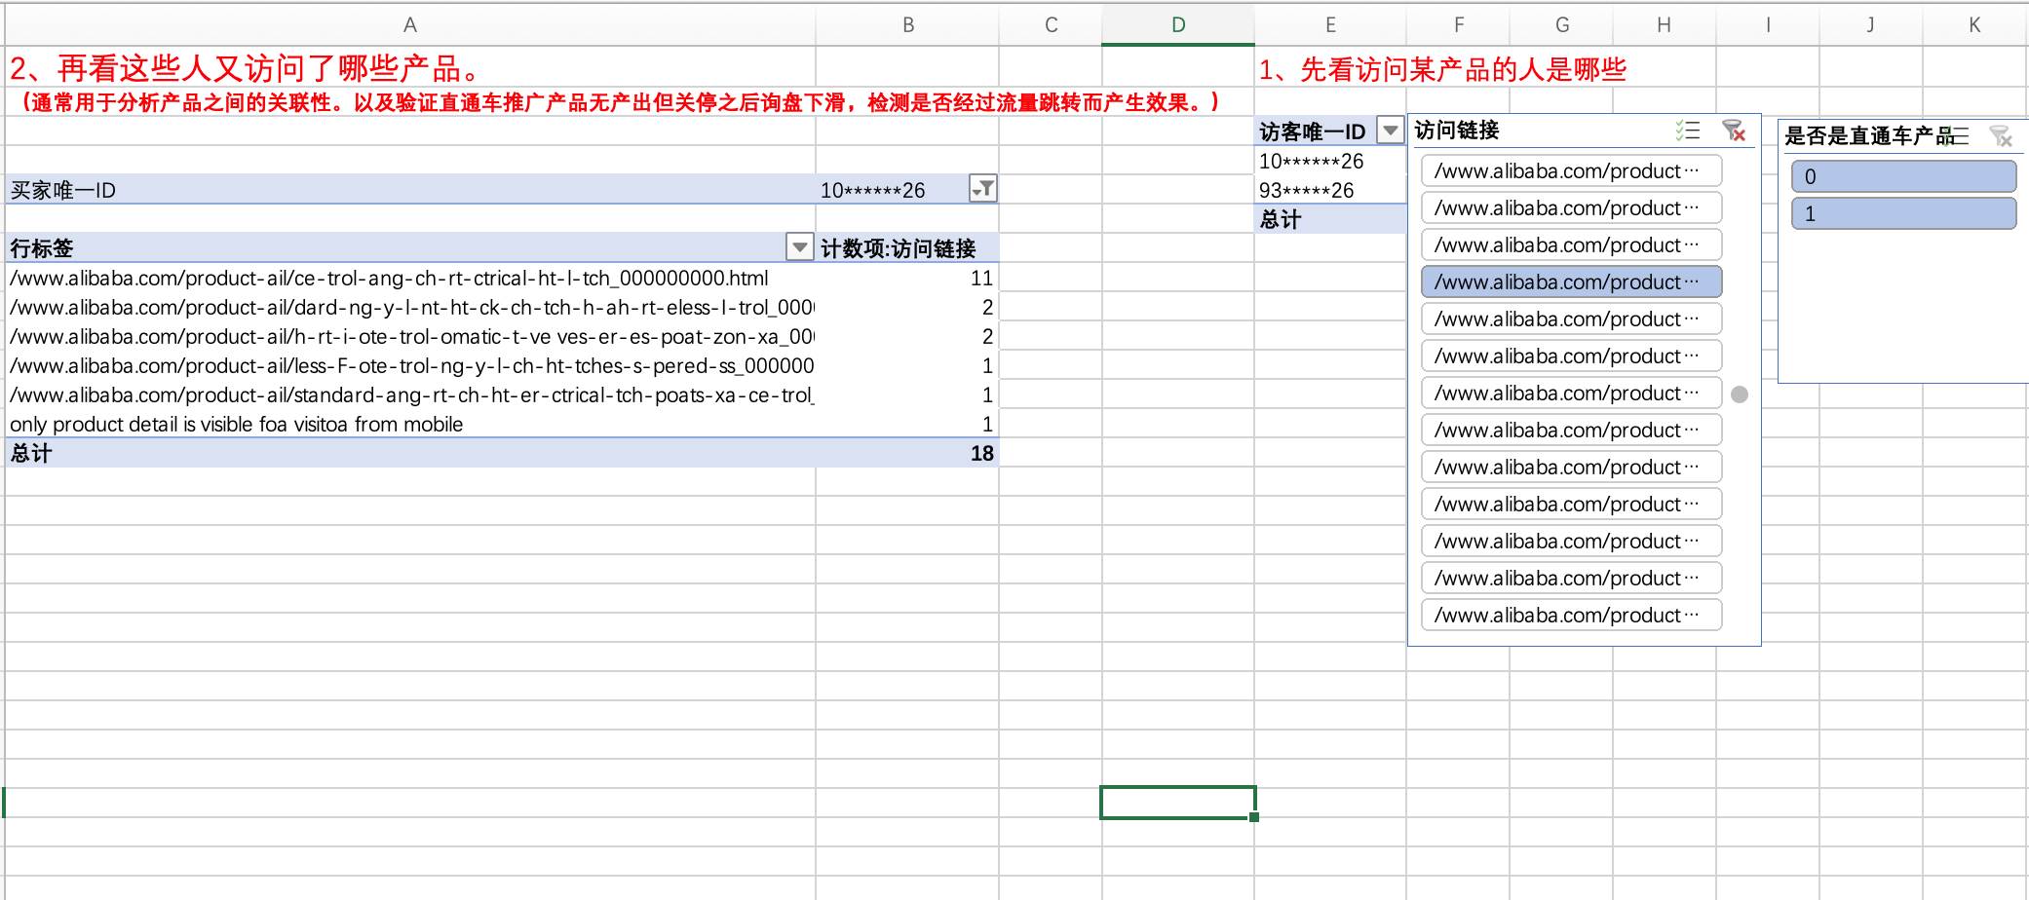Select visitor ID 93*****26
This screenshot has width=2029, height=900.
click(1330, 190)
